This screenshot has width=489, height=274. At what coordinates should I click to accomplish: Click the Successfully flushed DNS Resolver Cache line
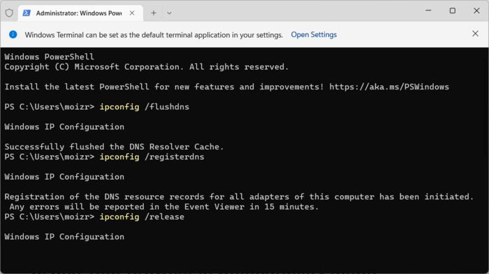click(114, 147)
